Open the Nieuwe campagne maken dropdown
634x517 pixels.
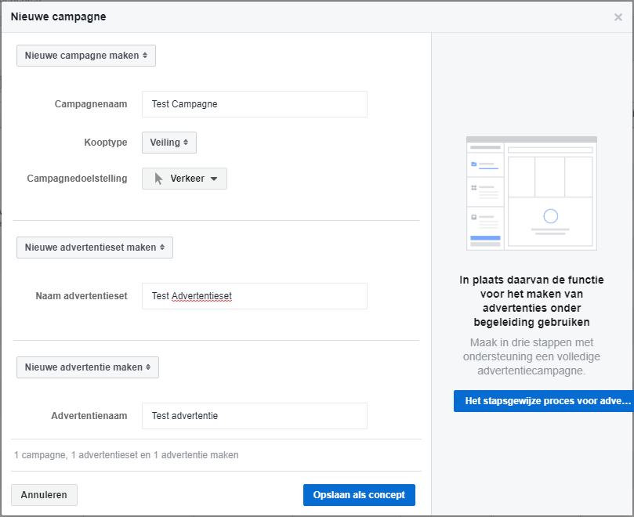86,56
